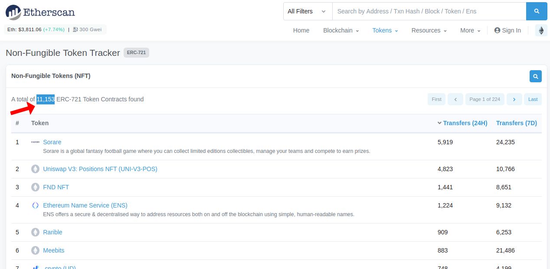Click the Sorare description text
The image size is (550, 269).
pyautogui.click(x=206, y=151)
